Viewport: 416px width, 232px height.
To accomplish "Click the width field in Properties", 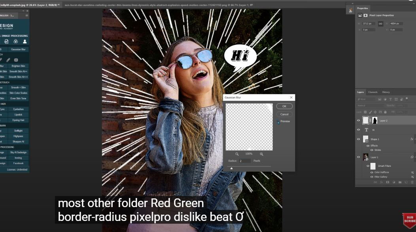I will (x=369, y=24).
